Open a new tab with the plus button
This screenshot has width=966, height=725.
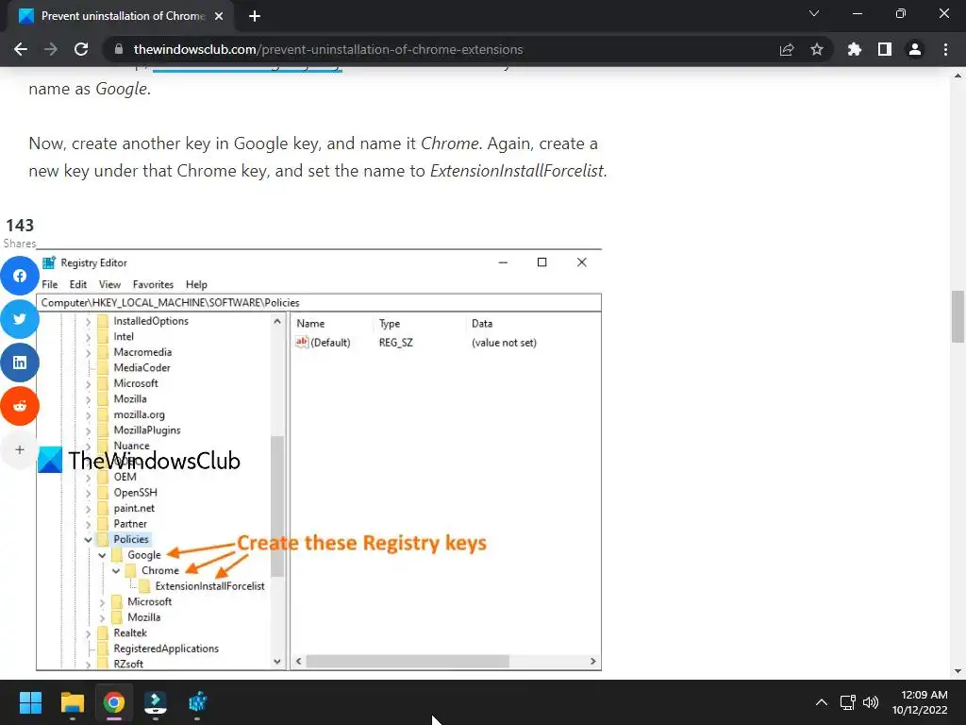tap(255, 16)
